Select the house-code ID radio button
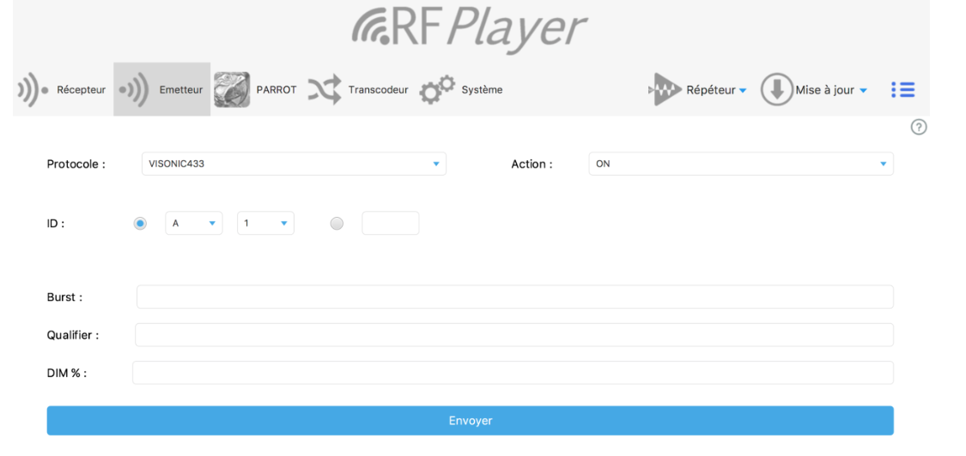The height and width of the screenshot is (456, 966). point(141,224)
